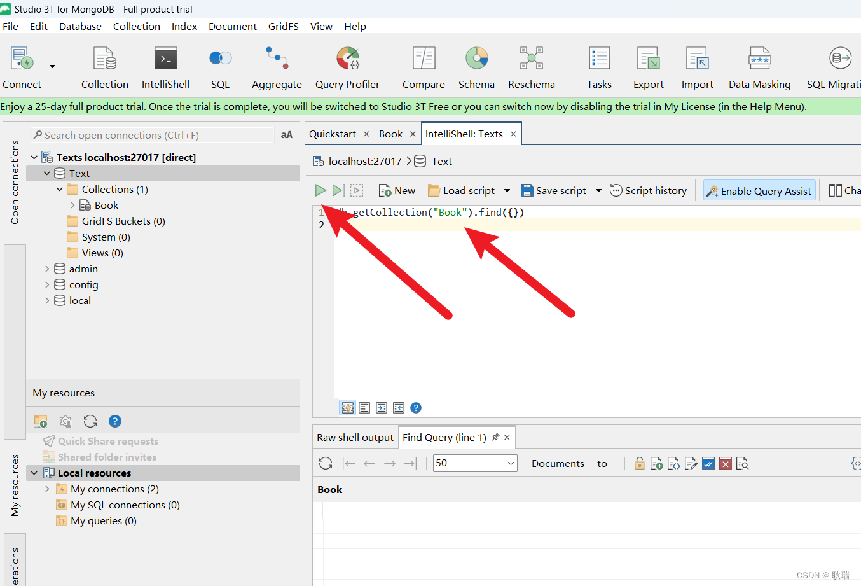Expand My connections (2)
861x586 pixels.
[47, 489]
